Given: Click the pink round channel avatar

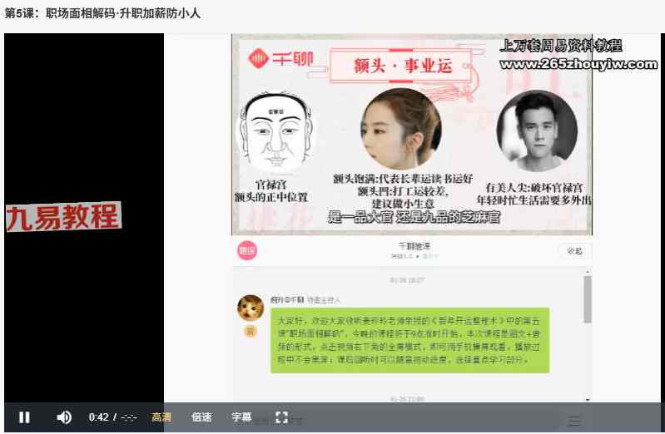Looking at the screenshot, I should click(247, 251).
